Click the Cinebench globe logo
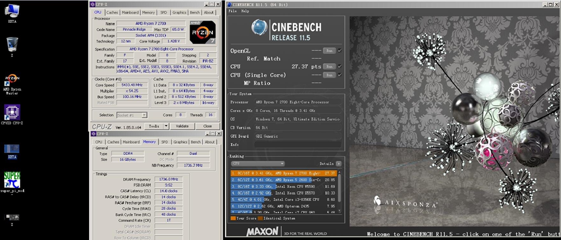Viewport: 561px width, 240px height. (x=259, y=28)
